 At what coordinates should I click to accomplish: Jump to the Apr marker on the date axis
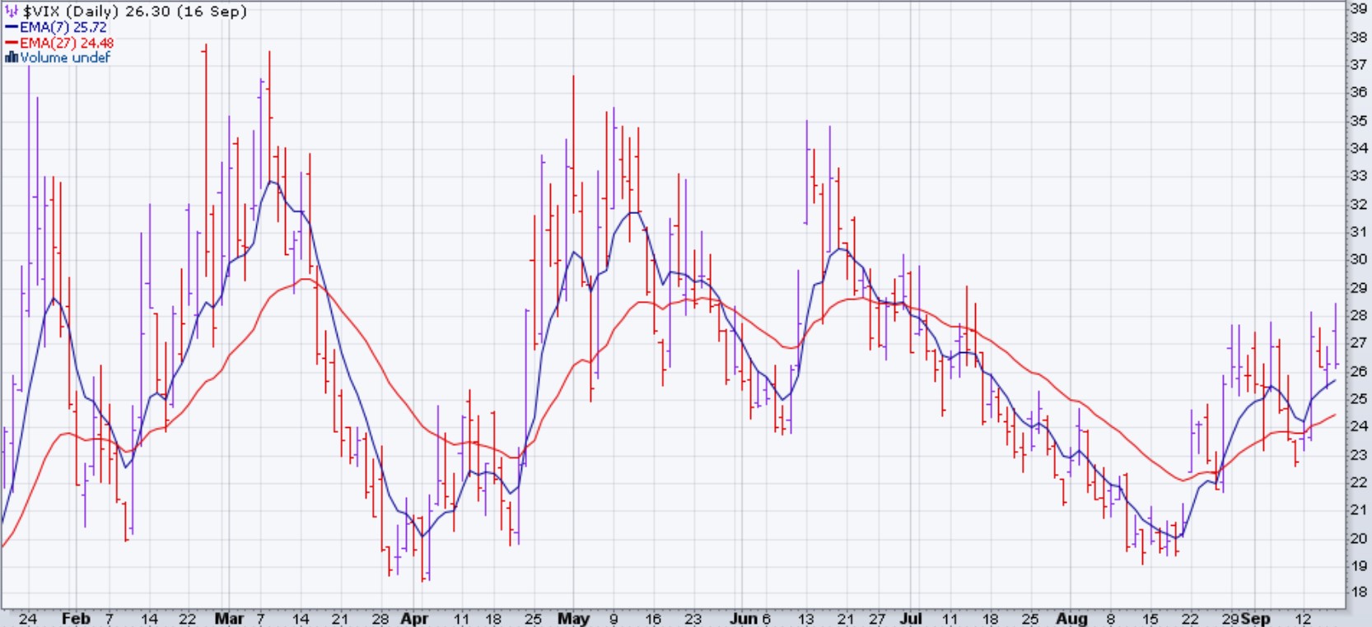414,618
